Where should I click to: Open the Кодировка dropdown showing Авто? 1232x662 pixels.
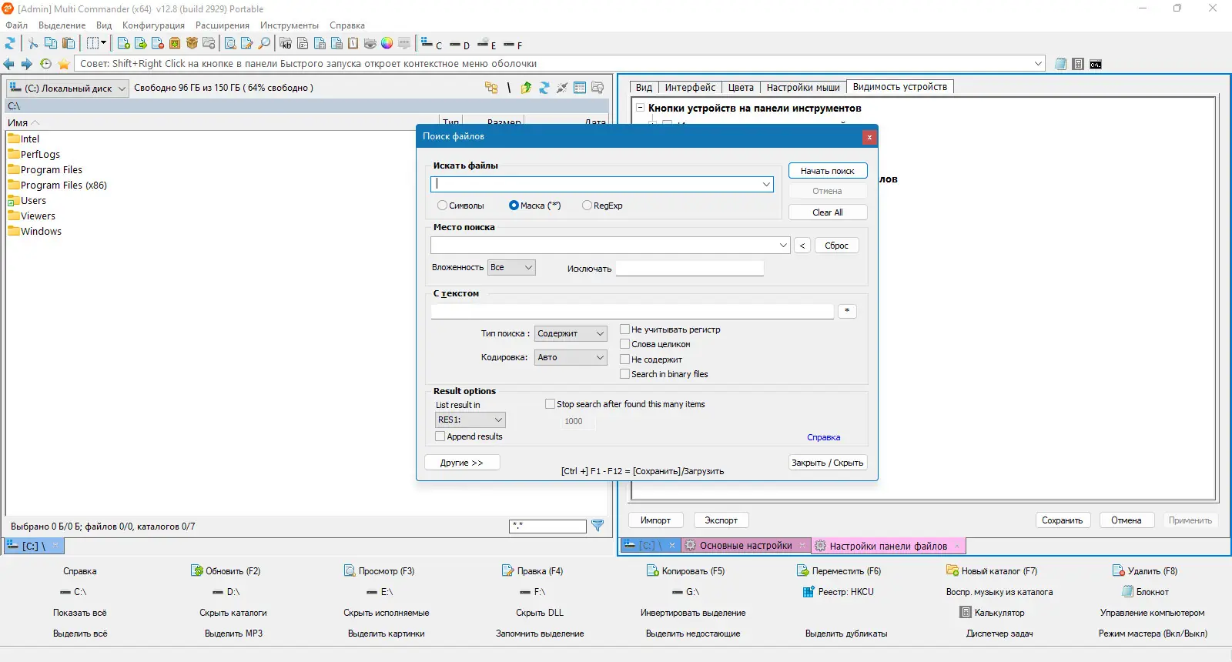click(571, 357)
